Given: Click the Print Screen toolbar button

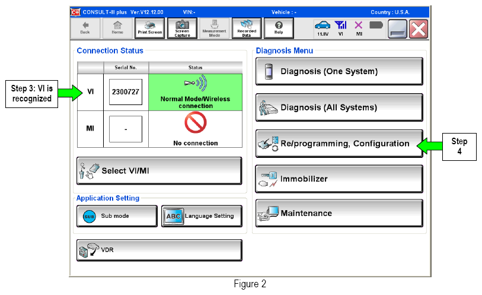Looking at the screenshot, I should click(x=150, y=28).
